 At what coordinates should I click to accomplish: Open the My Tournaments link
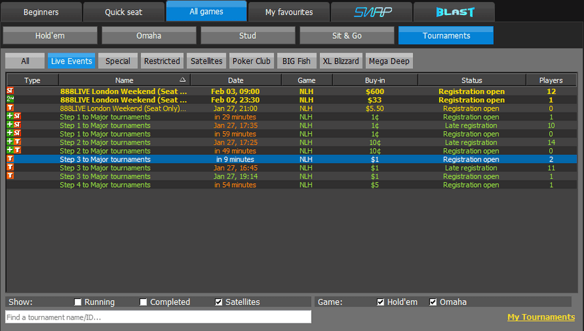[x=541, y=317]
